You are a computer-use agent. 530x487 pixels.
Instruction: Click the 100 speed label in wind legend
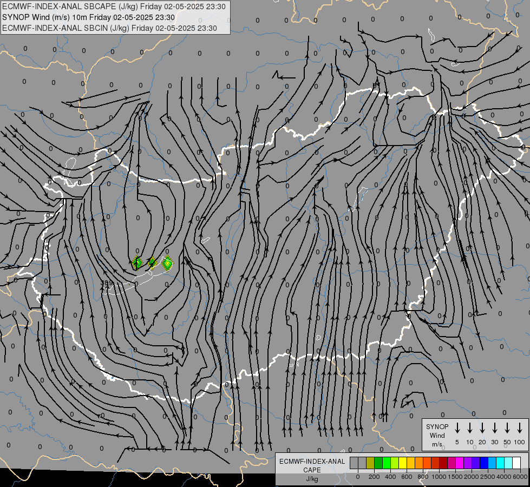click(x=520, y=442)
